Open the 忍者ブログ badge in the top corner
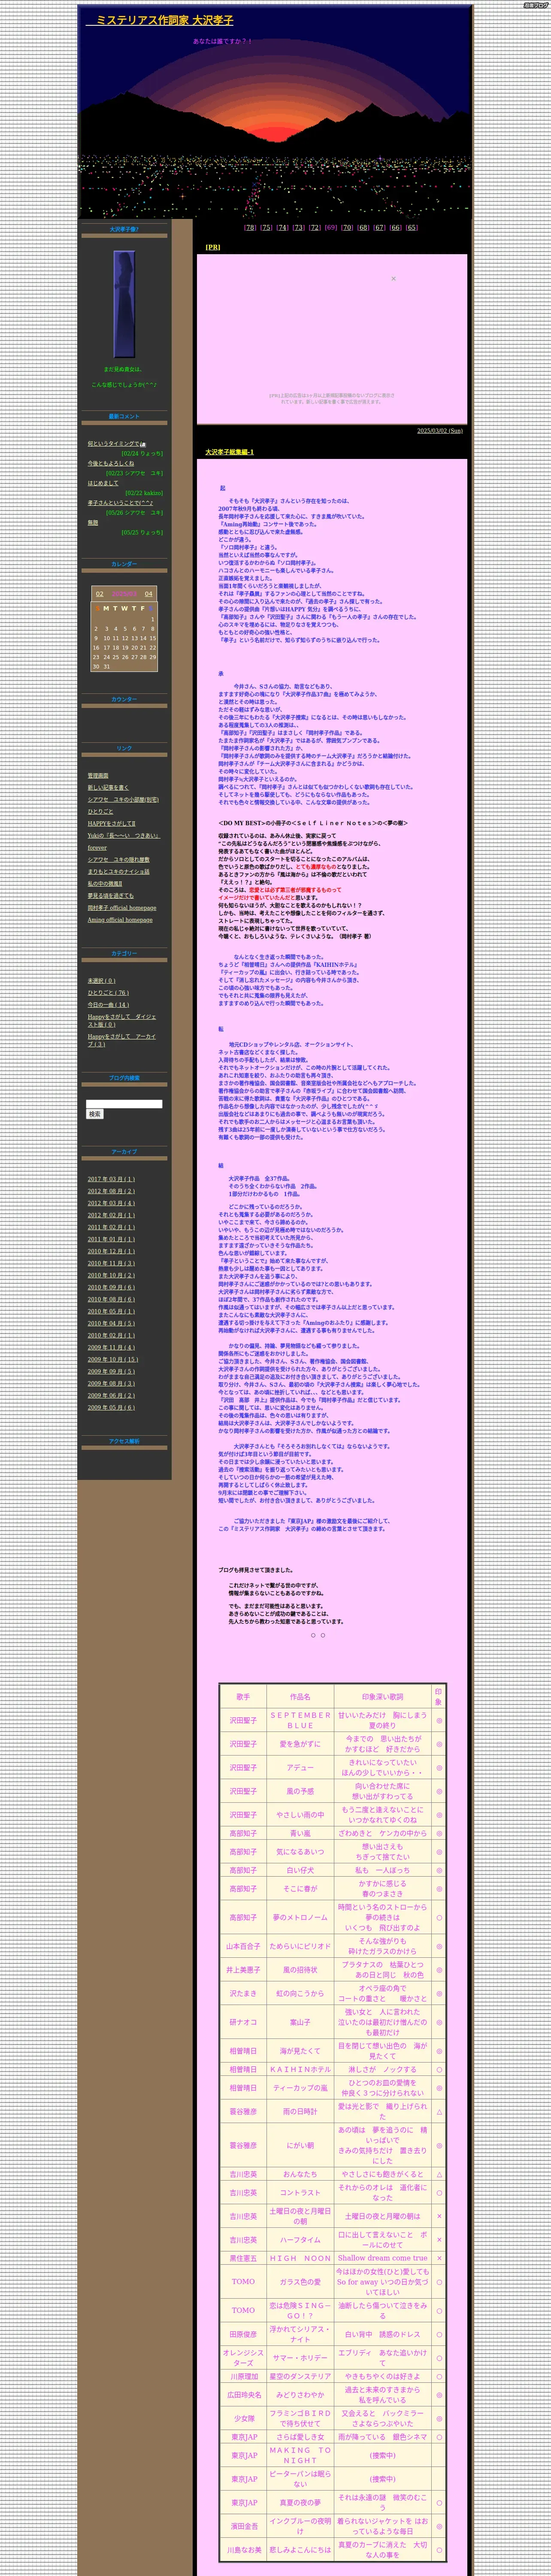Screen dimensions: 551x2576 click(536, 5)
